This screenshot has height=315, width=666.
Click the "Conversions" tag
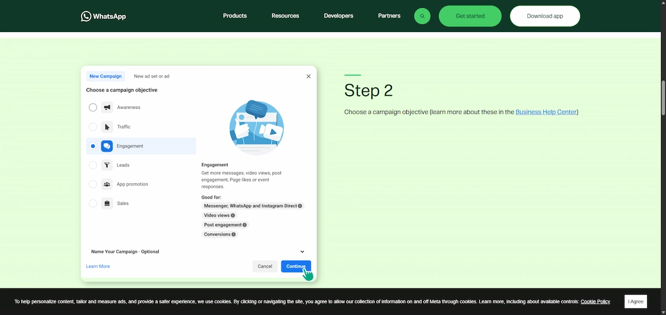pyautogui.click(x=220, y=234)
